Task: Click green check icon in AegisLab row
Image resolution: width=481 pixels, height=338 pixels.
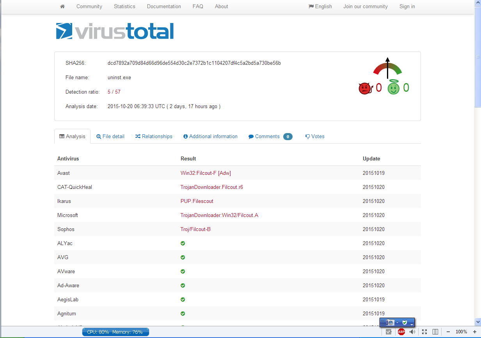Action: click(x=183, y=299)
